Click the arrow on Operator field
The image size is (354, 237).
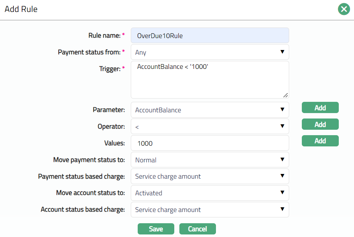[282, 126]
